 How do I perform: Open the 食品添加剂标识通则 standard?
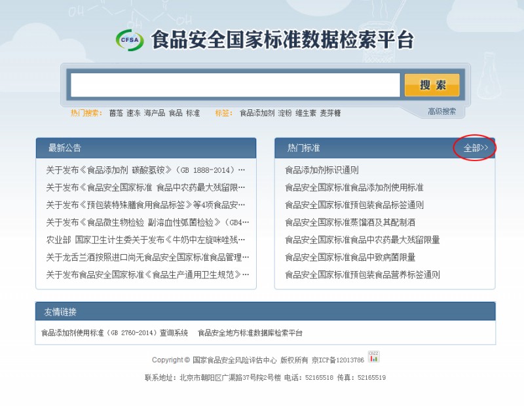click(x=322, y=170)
